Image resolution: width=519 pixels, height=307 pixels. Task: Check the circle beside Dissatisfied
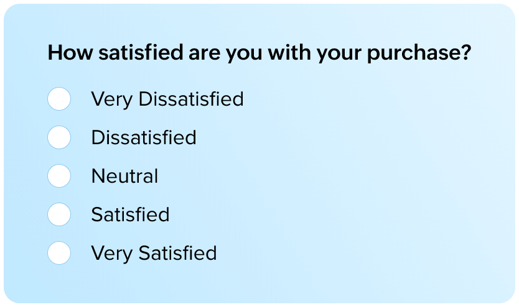click(59, 137)
